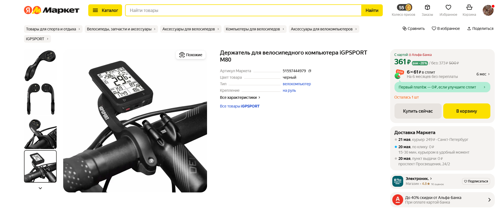This screenshot has width=498, height=209.
Task: Click 6×61₽ в сплит text
Action: tap(421, 72)
